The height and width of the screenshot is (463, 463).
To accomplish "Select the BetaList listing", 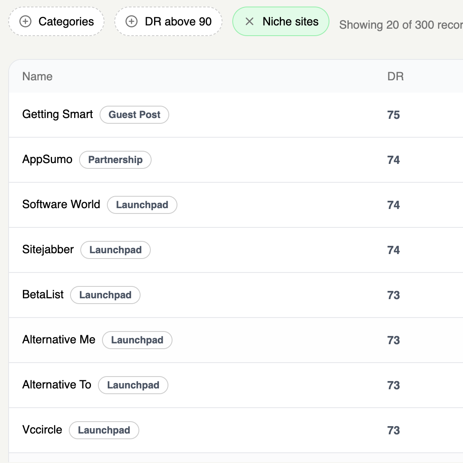I will pyautogui.click(x=43, y=295).
